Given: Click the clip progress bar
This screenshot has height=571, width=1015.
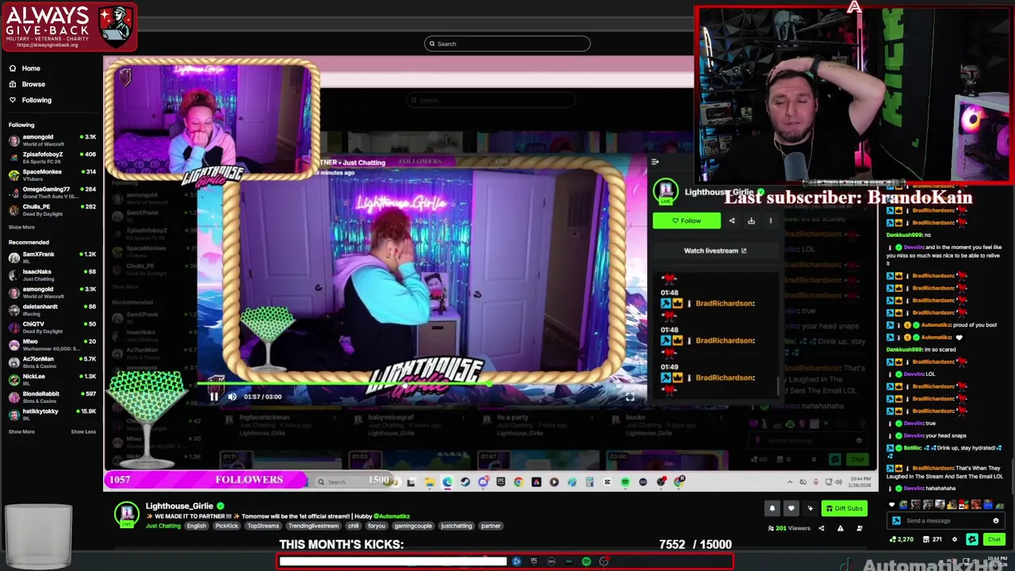Looking at the screenshot, I should point(422,385).
